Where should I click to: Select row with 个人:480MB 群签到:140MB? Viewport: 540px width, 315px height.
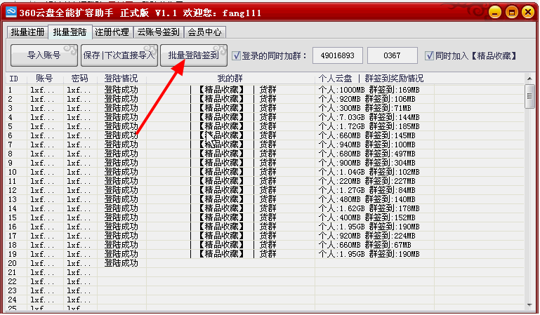265,199
